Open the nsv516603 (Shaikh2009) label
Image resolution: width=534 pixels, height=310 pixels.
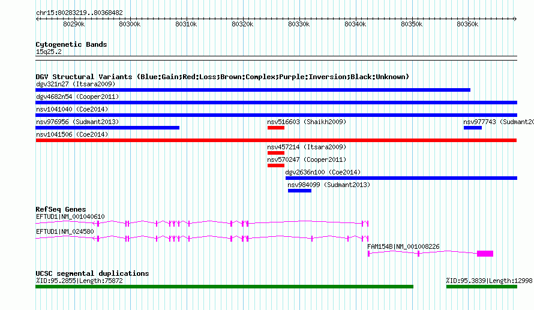pos(307,122)
